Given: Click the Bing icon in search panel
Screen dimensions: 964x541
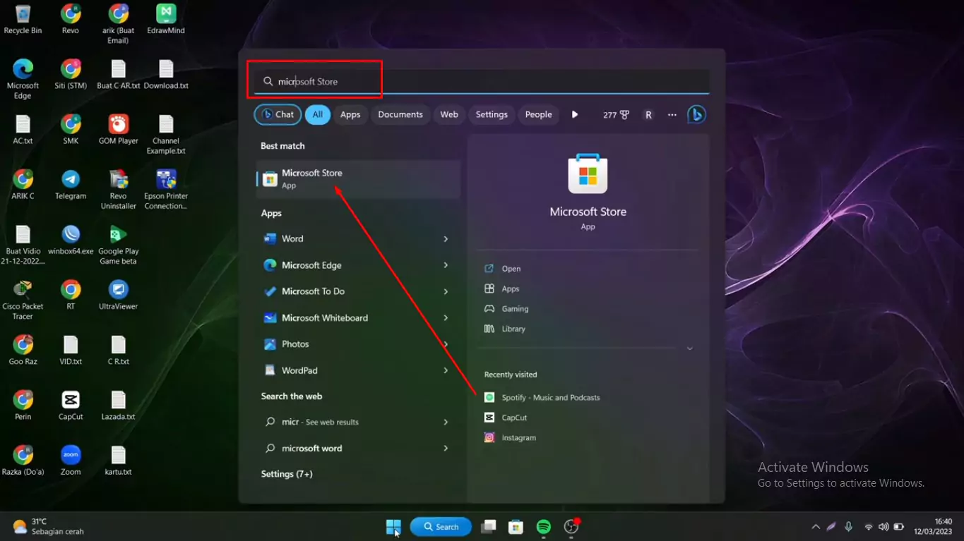Looking at the screenshot, I should (696, 114).
